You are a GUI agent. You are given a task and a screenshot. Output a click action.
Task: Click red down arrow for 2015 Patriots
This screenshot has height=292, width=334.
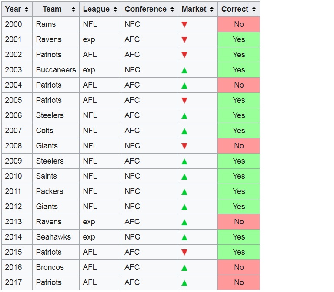pos(184,252)
